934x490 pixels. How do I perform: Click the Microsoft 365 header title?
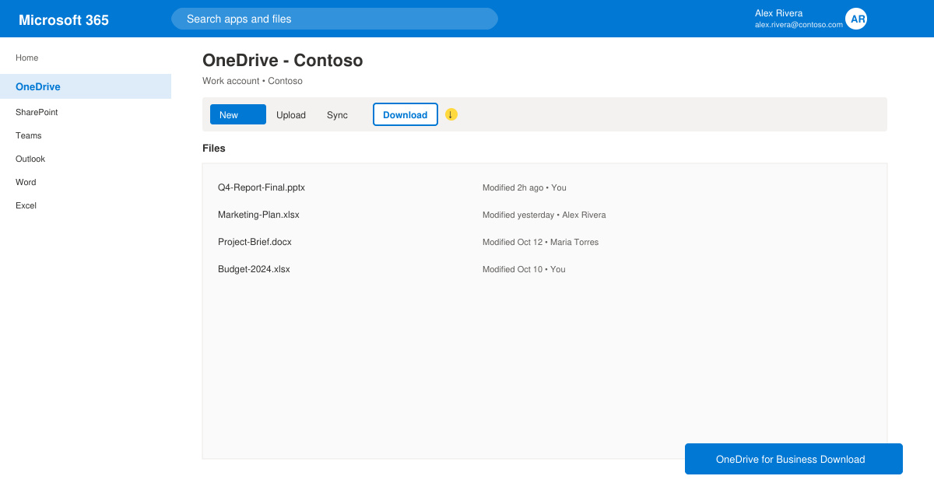(x=64, y=20)
